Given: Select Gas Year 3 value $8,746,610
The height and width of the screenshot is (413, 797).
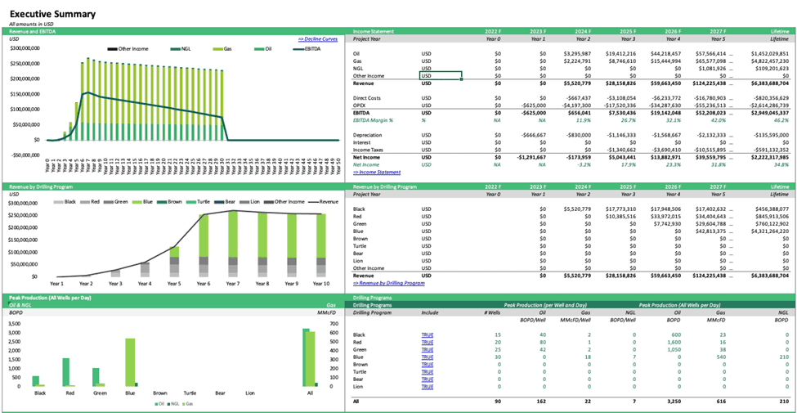Looking at the screenshot, I should click(621, 61).
